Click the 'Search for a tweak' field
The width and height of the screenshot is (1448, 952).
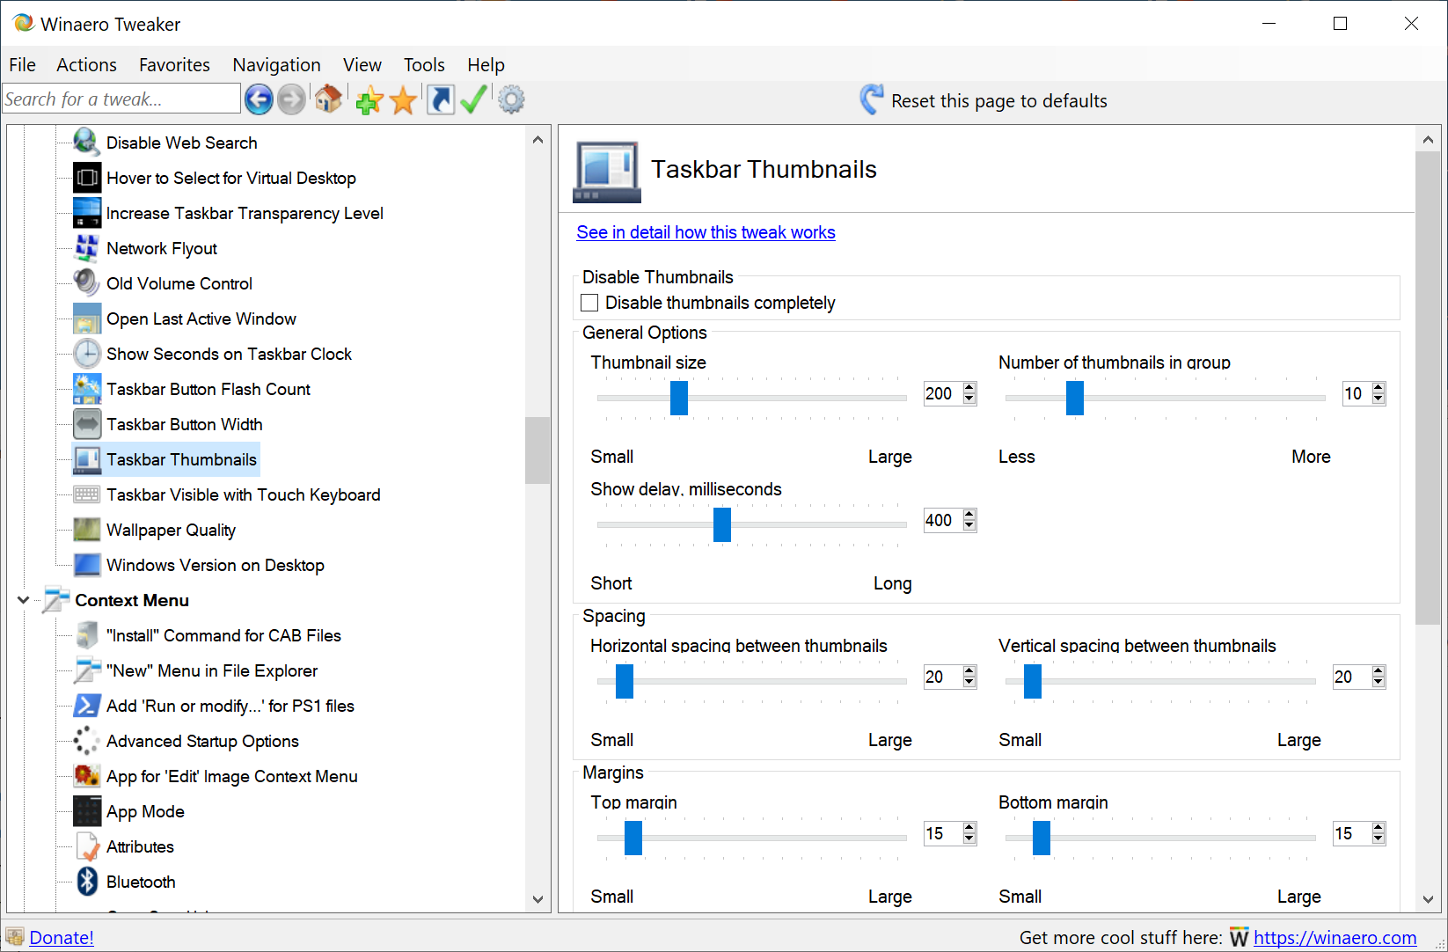[121, 99]
